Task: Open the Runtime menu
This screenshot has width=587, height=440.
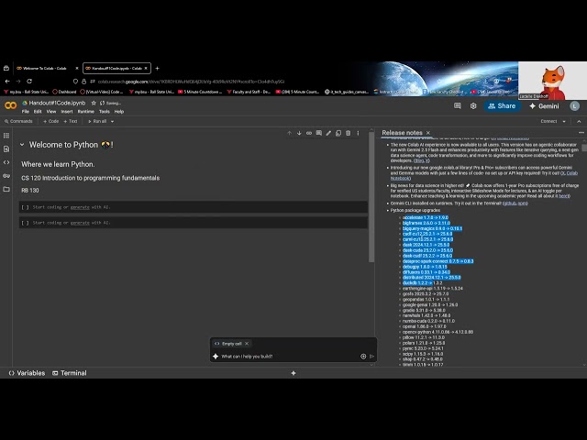Action: point(85,112)
